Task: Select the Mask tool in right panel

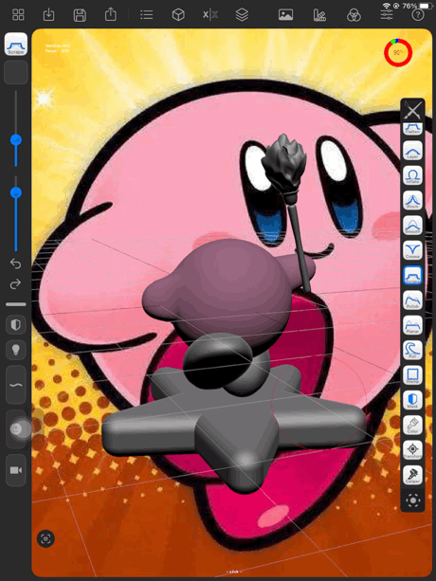Action: (x=412, y=400)
